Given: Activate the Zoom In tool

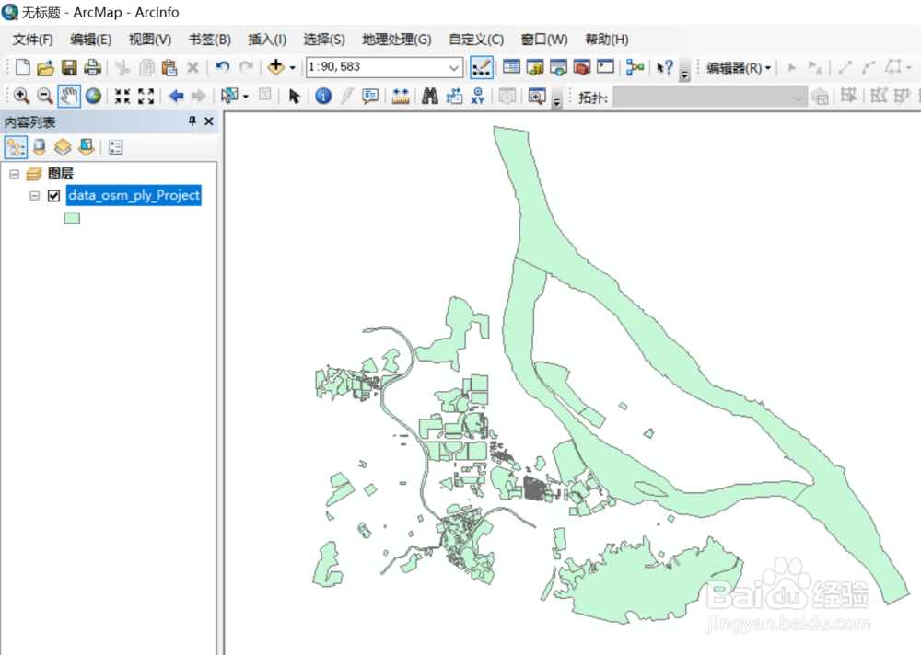Looking at the screenshot, I should [x=20, y=96].
